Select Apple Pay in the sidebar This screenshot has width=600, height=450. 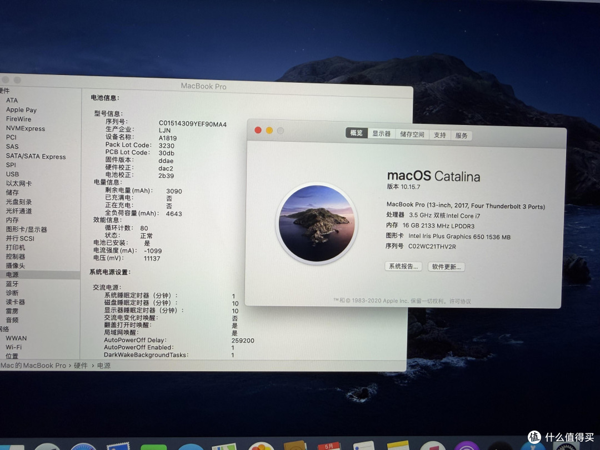pos(21,110)
